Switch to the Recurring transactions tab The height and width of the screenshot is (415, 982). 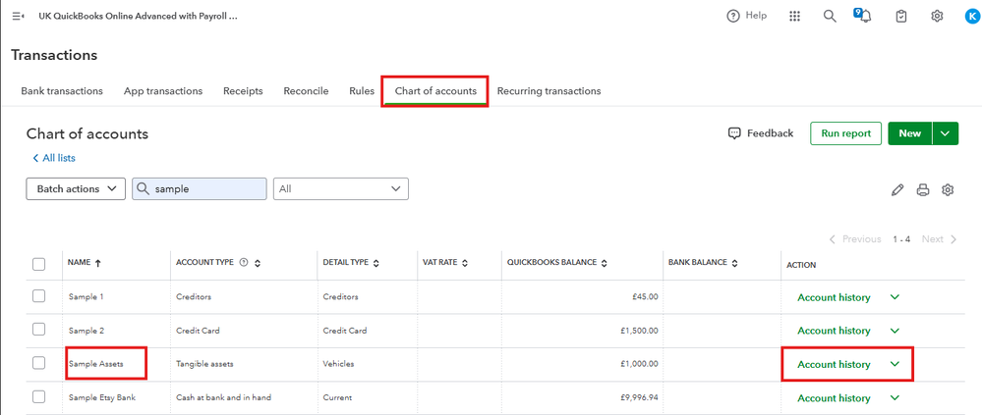(x=549, y=91)
